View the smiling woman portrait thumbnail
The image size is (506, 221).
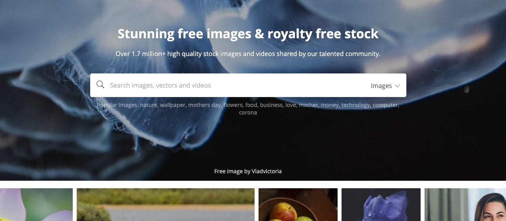[465, 204]
